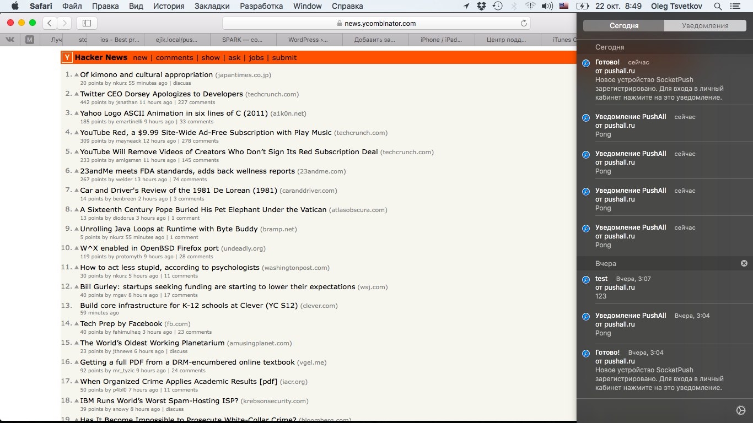This screenshot has height=423, width=753.
Task: Switch to the SPARK browser tab
Action: click(x=243, y=40)
